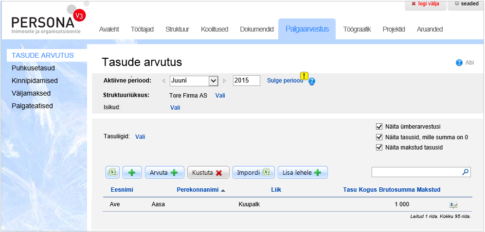
Task: Toggle Näita ümberarvestusi checkbox
Action: point(379,127)
